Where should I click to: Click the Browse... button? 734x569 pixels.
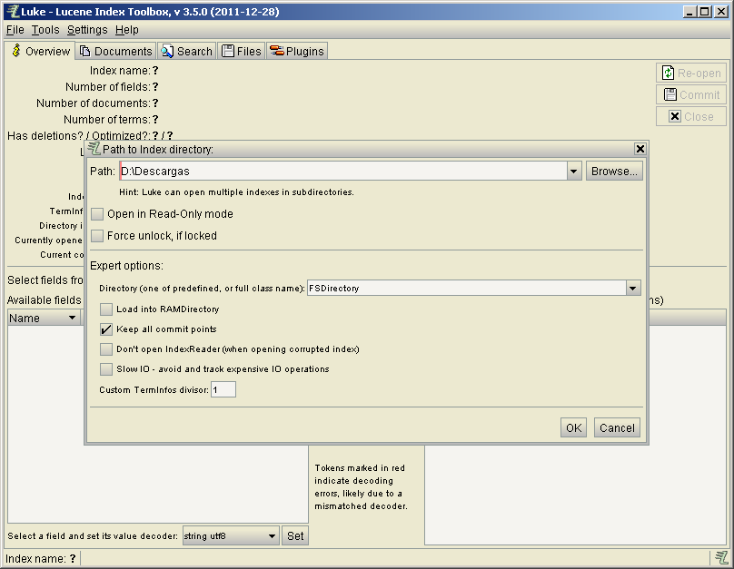(614, 172)
